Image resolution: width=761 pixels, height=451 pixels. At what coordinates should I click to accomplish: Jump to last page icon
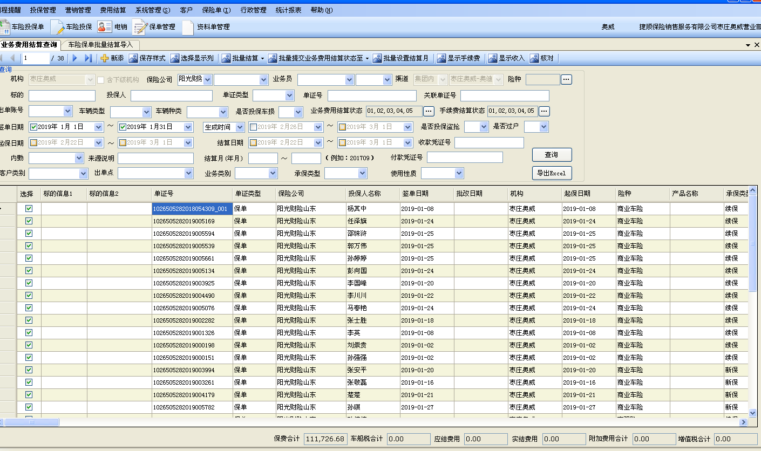click(88, 58)
